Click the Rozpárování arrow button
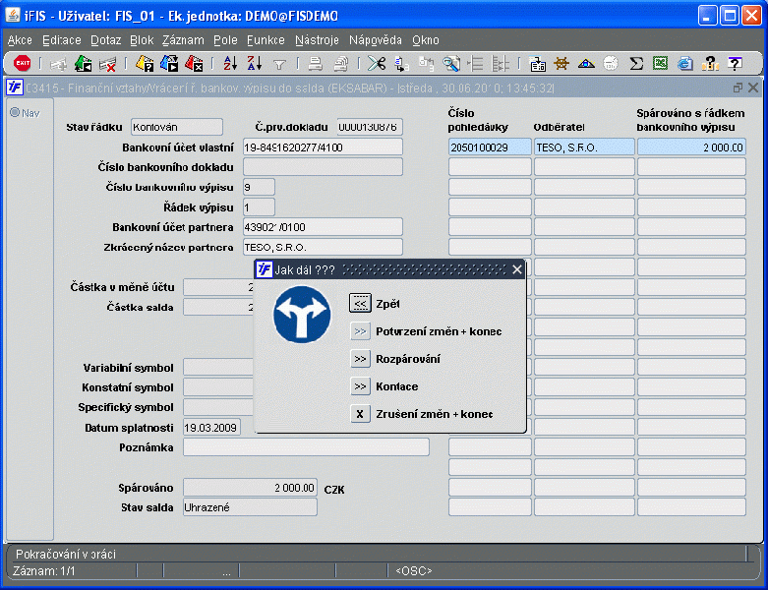 (360, 359)
